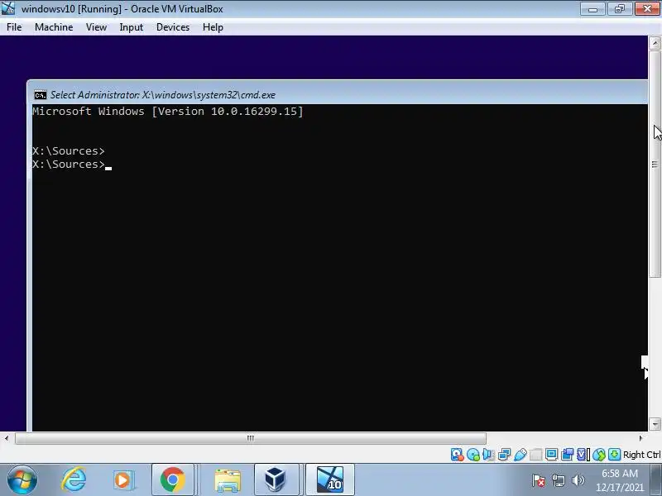Click the cmd.exe title bar icon

[40, 95]
